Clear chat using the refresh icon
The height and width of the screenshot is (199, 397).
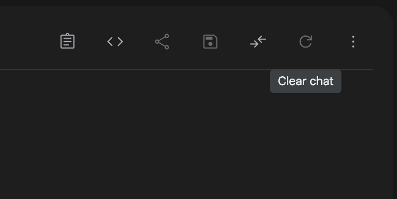tap(306, 42)
